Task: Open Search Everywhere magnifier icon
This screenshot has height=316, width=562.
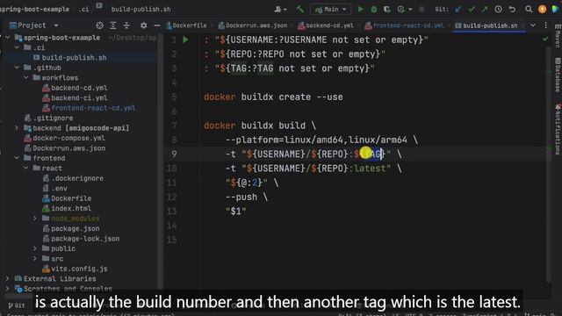Action: 529,10
